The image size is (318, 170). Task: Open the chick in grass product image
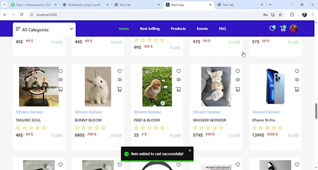[157, 86]
